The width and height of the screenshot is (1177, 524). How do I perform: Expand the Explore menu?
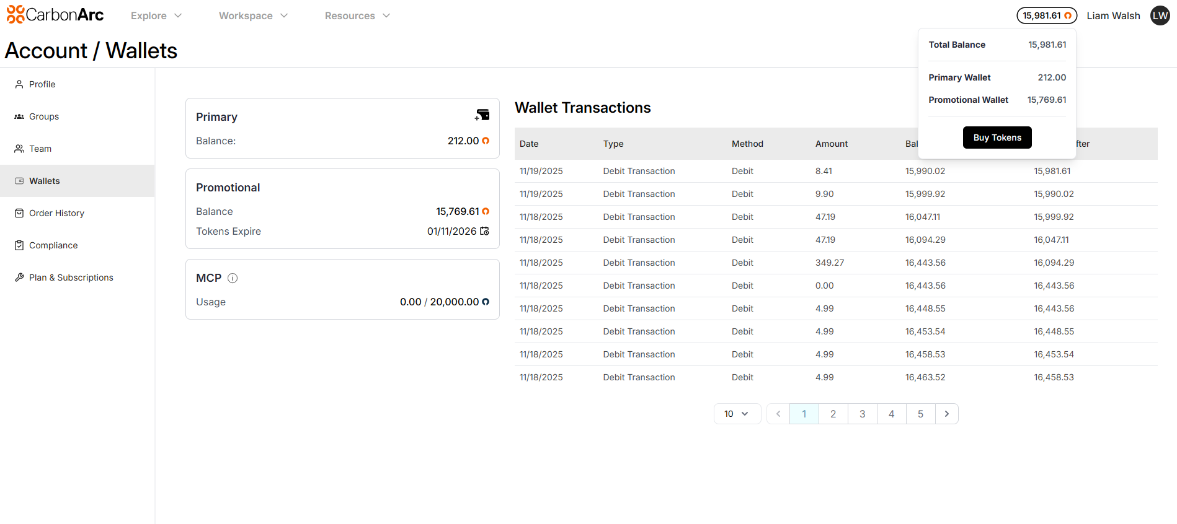coord(156,15)
